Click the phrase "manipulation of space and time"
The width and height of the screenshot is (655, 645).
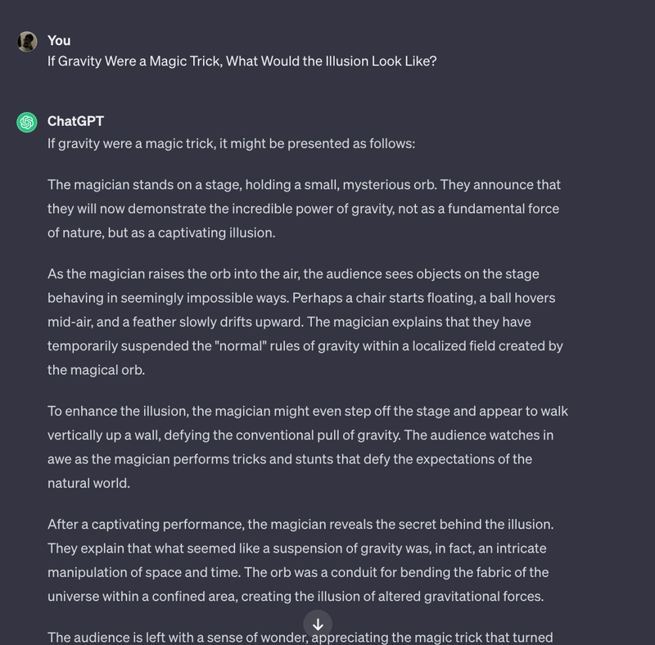[x=143, y=572]
